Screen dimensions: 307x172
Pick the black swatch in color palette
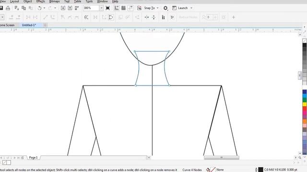[305, 45]
